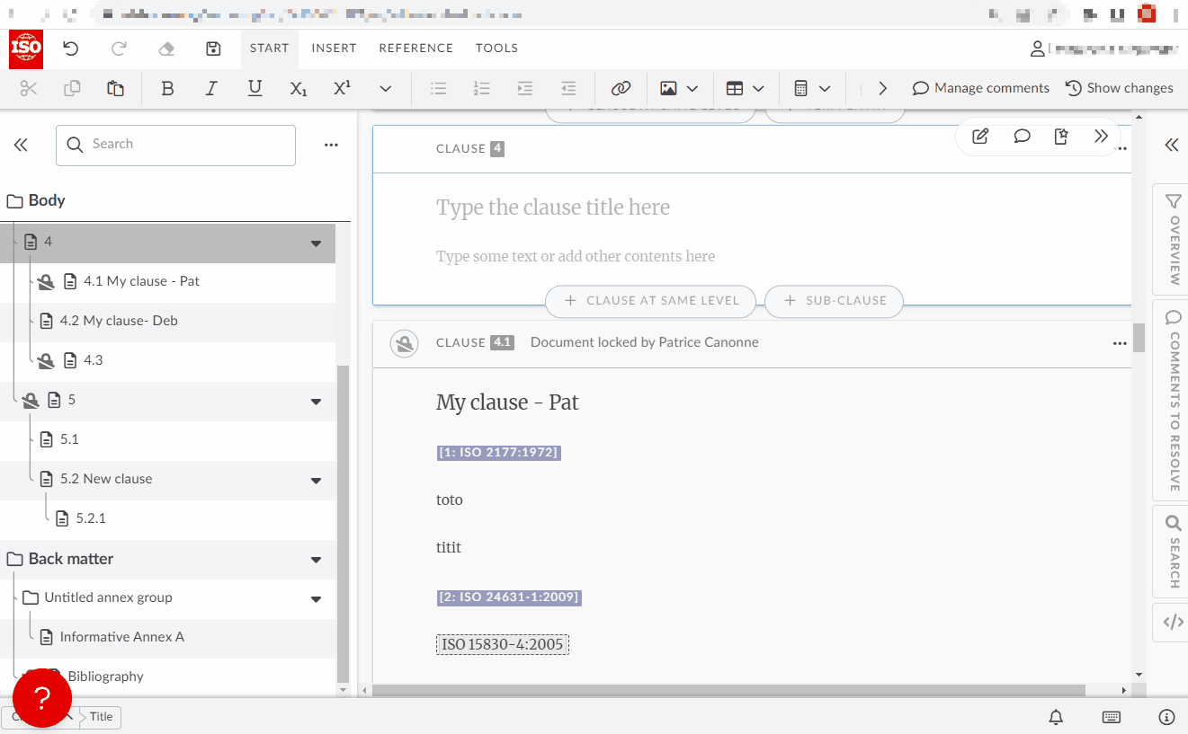The width and height of the screenshot is (1188, 734).
Task: Collapse the left navigation panel with double chevron
Action: click(21, 144)
